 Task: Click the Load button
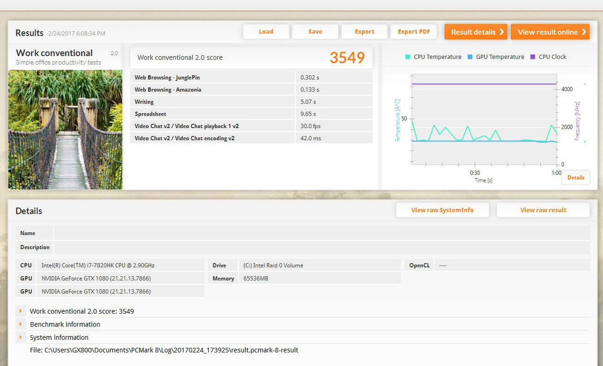265,32
